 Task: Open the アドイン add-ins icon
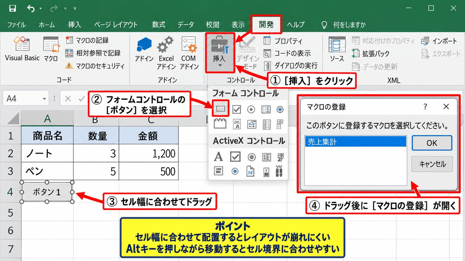[144, 49]
